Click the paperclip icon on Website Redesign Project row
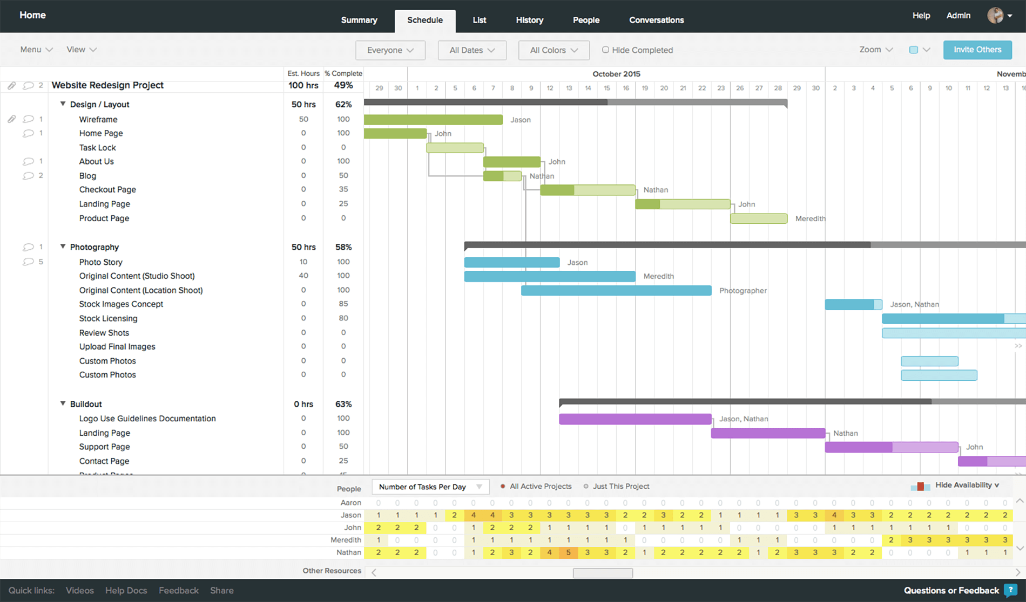1026x602 pixels. coord(11,85)
